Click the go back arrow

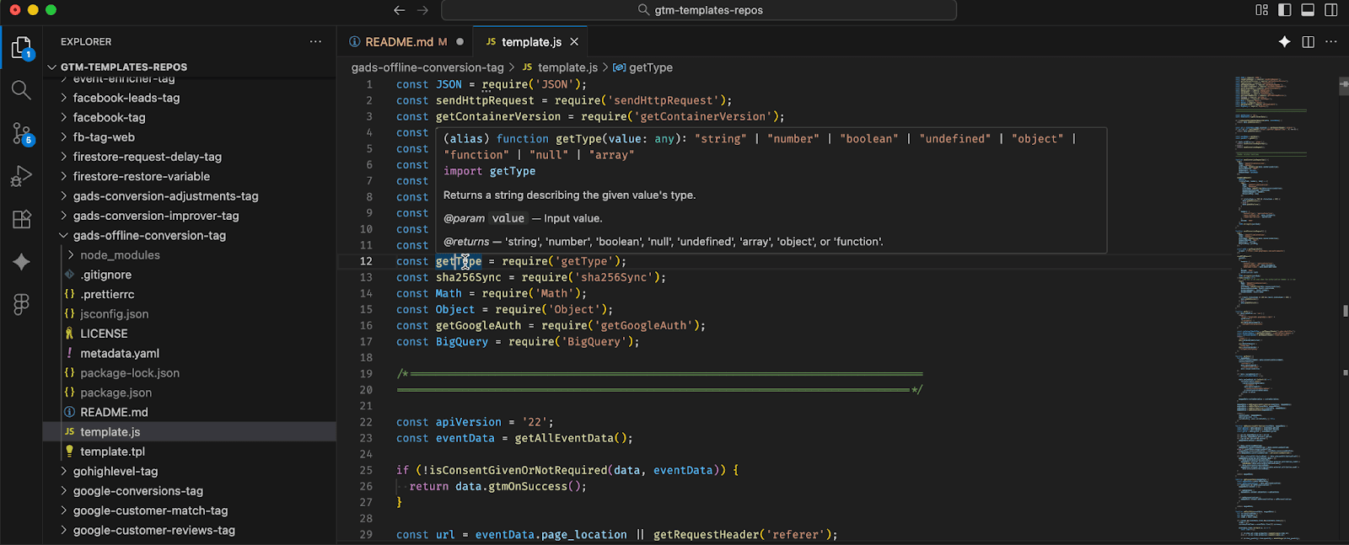[399, 10]
